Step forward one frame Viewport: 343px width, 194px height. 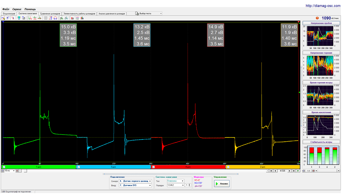point(289,171)
